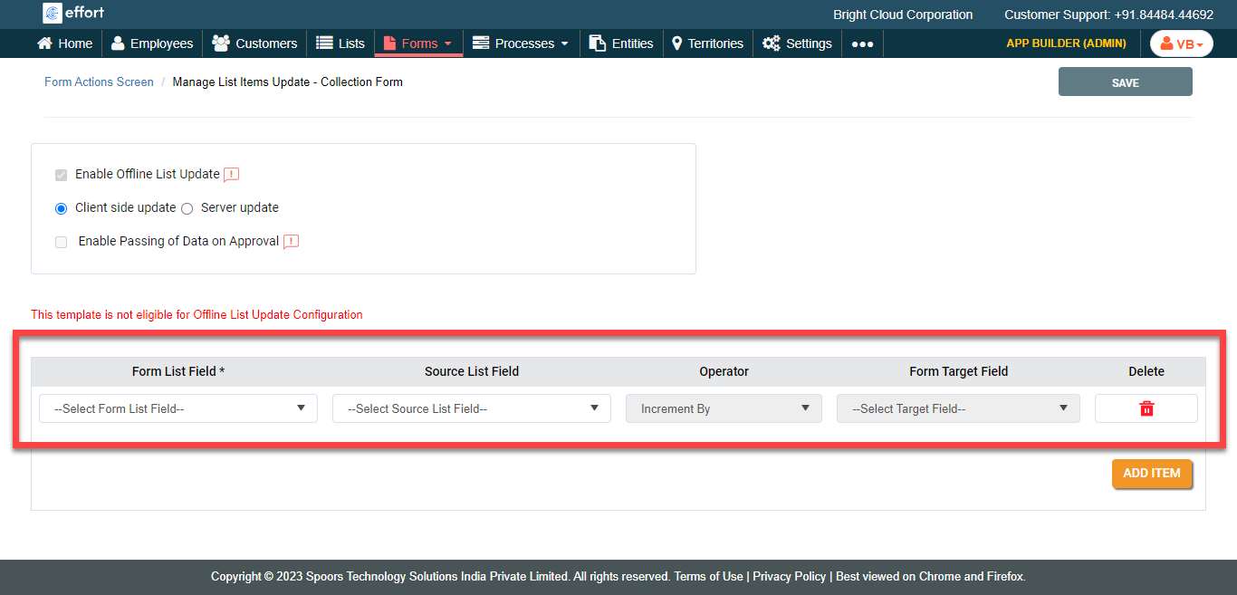The image size is (1237, 595).
Task: Open Territories with the map pin icon
Action: 676,43
